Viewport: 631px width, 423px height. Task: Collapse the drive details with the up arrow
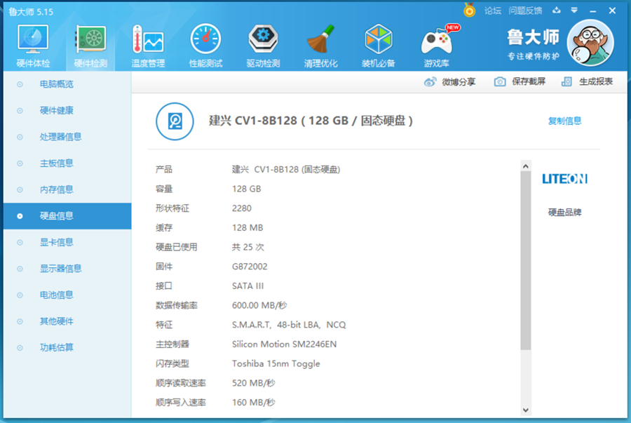pos(527,166)
